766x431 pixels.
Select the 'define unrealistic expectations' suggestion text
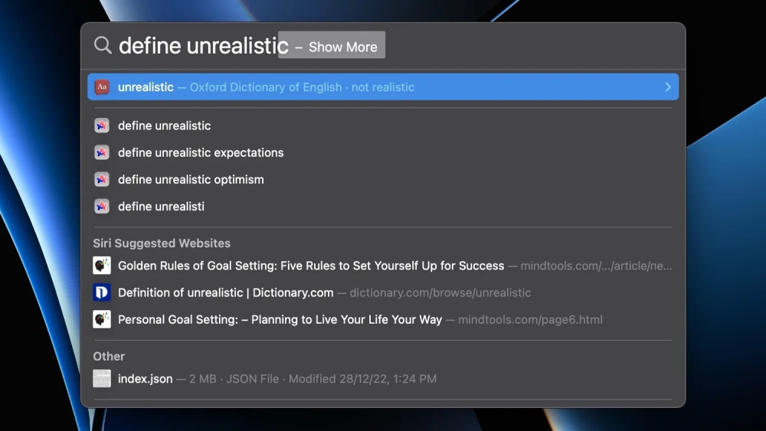(x=201, y=152)
